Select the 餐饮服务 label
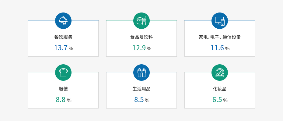 63,37
